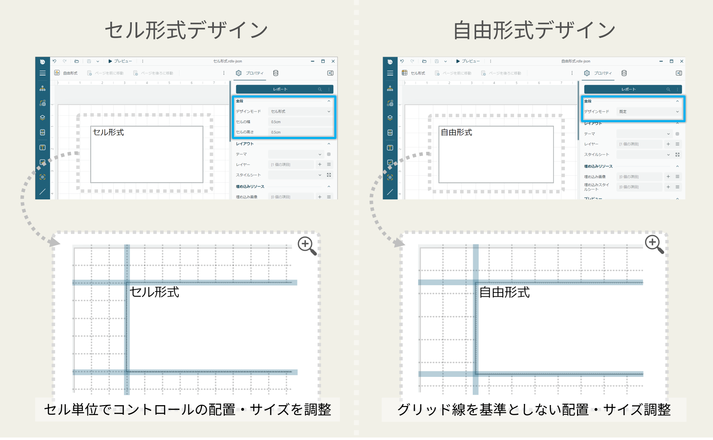The width and height of the screenshot is (713, 440).
Task: Open the デザインモード dropdown showing セル形式
Action: click(300, 111)
